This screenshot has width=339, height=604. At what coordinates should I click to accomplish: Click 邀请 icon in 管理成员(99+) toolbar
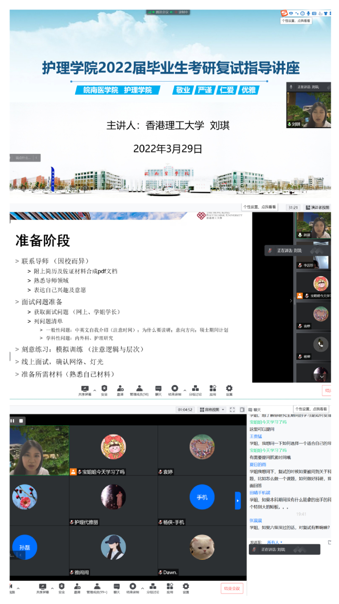pos(77,588)
